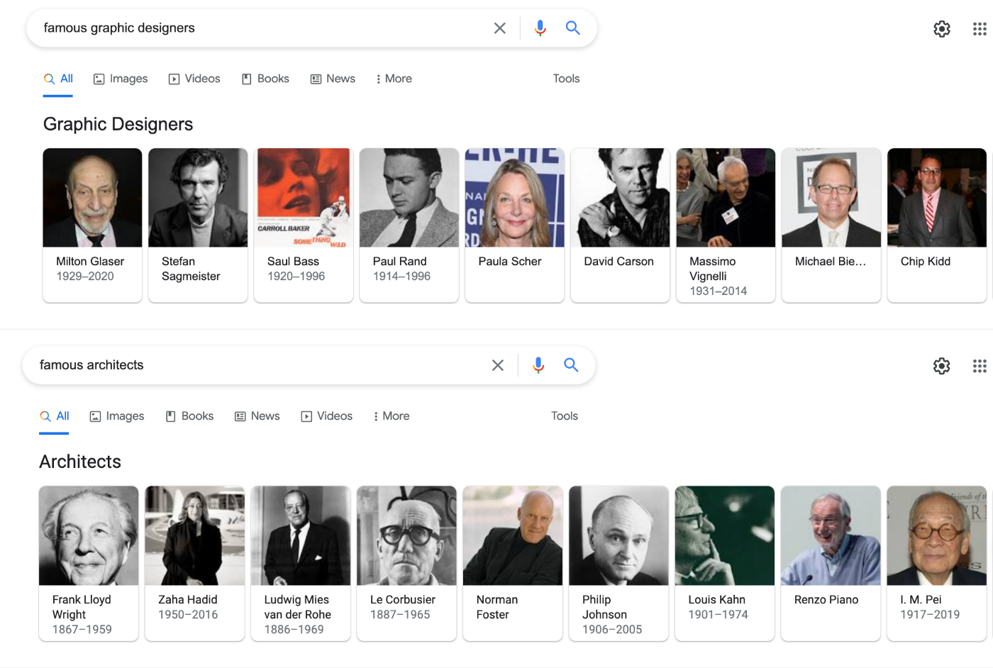Clear the 'famous architects' search text
This screenshot has height=668, width=993.
(498, 365)
